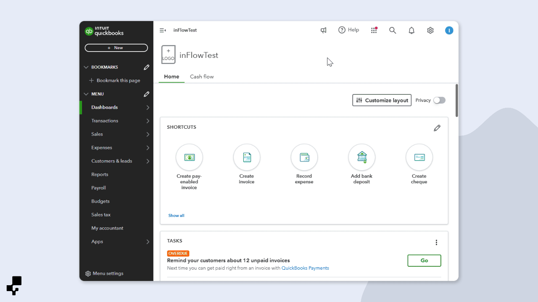Open the Tasks three-dot menu

point(436,242)
